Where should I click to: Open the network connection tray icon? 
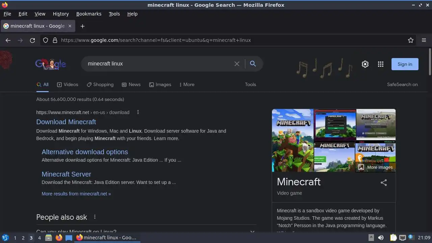click(402, 238)
